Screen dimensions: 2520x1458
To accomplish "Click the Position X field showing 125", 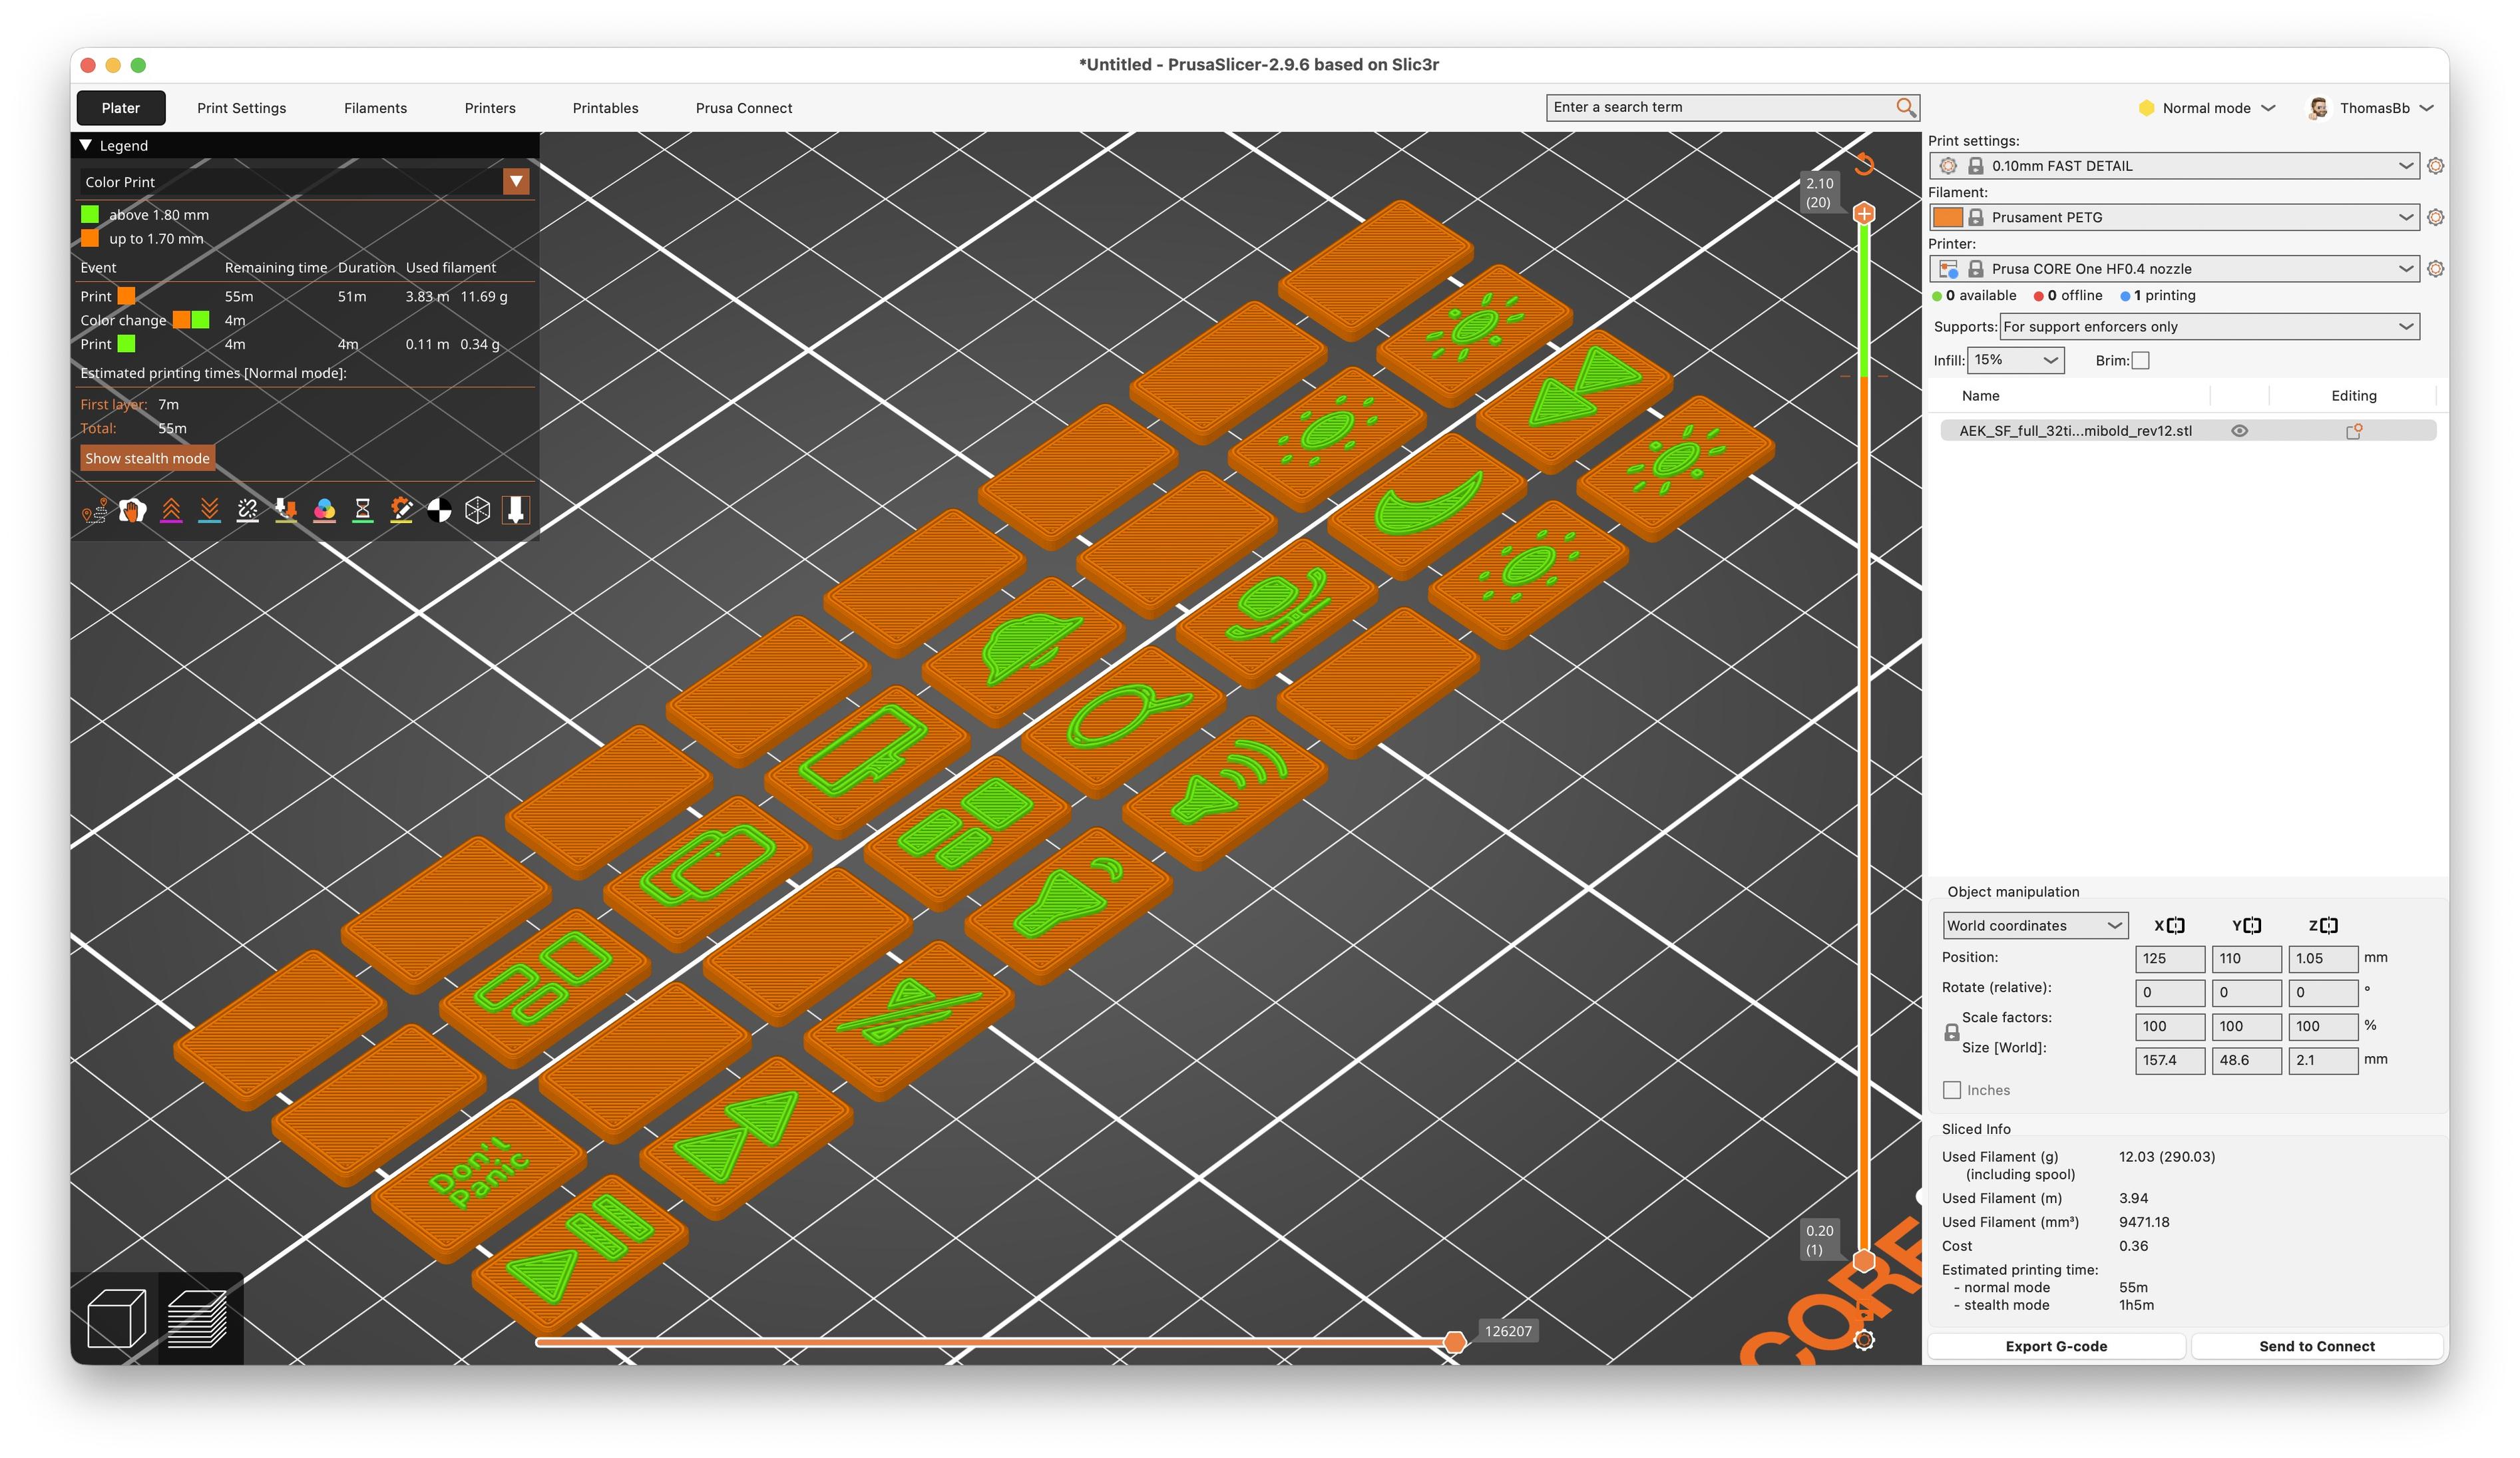I will pos(2170,959).
